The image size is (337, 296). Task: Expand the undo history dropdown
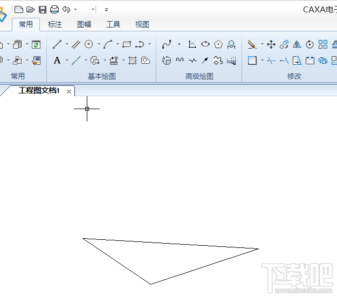(75, 10)
